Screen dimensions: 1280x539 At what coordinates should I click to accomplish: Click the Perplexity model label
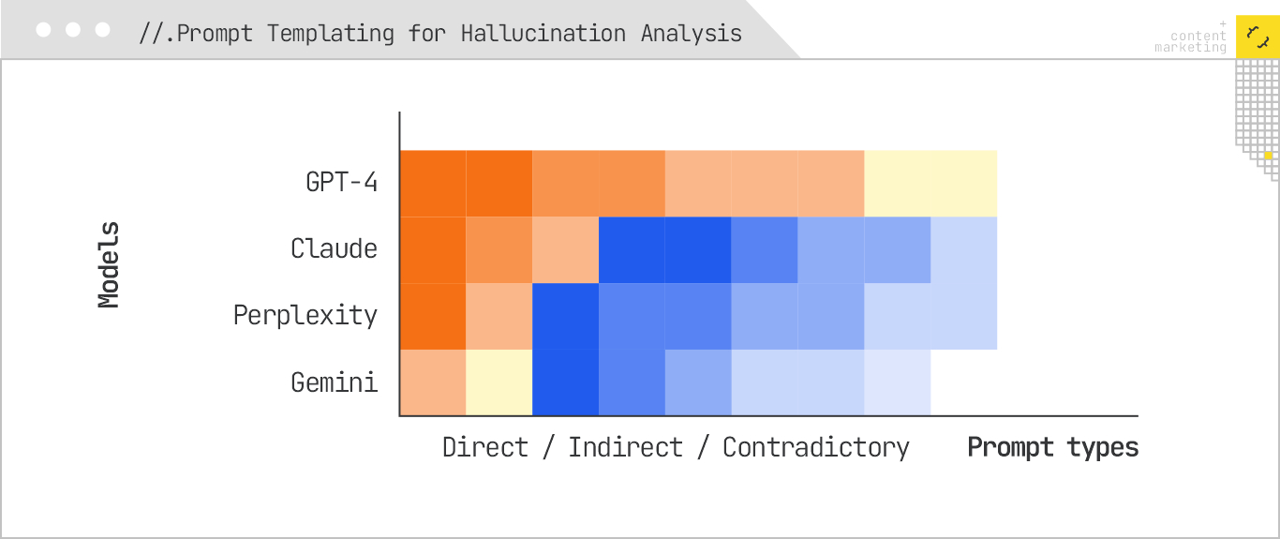tap(305, 315)
